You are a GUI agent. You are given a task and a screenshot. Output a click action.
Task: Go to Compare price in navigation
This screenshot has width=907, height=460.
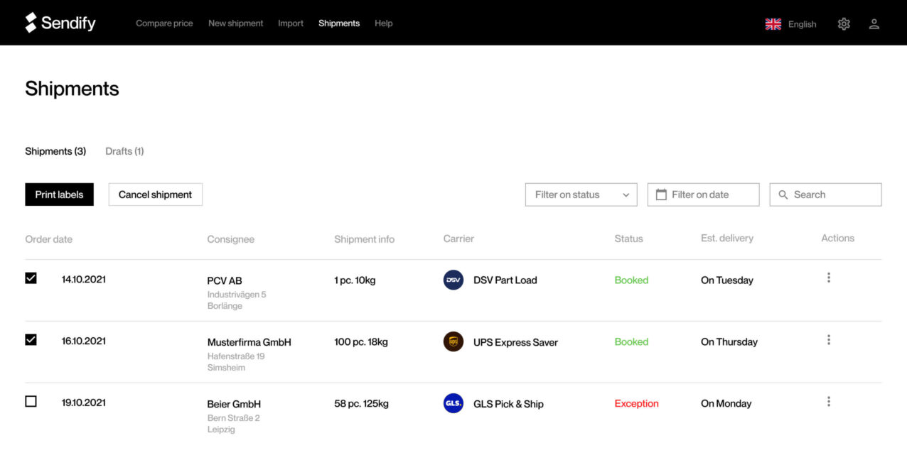coord(164,23)
